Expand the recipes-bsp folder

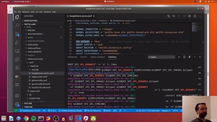(35, 98)
